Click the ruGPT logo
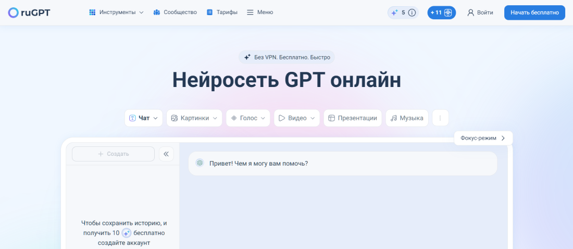 29,13
